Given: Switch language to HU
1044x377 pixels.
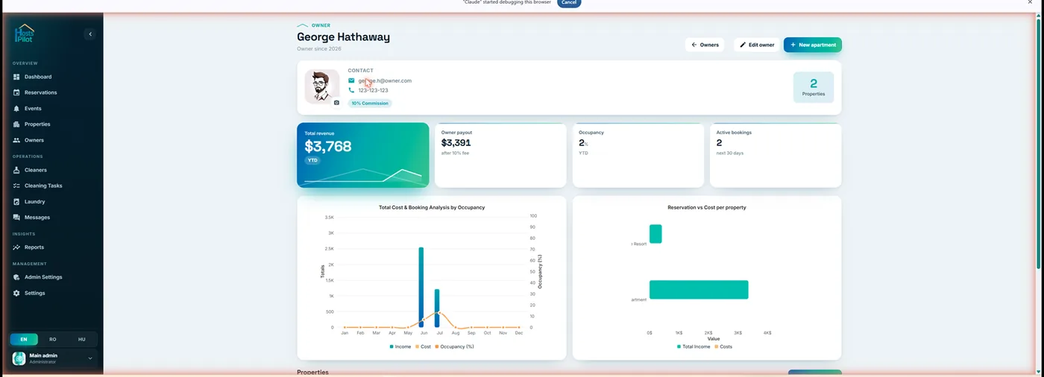Looking at the screenshot, I should (82, 339).
